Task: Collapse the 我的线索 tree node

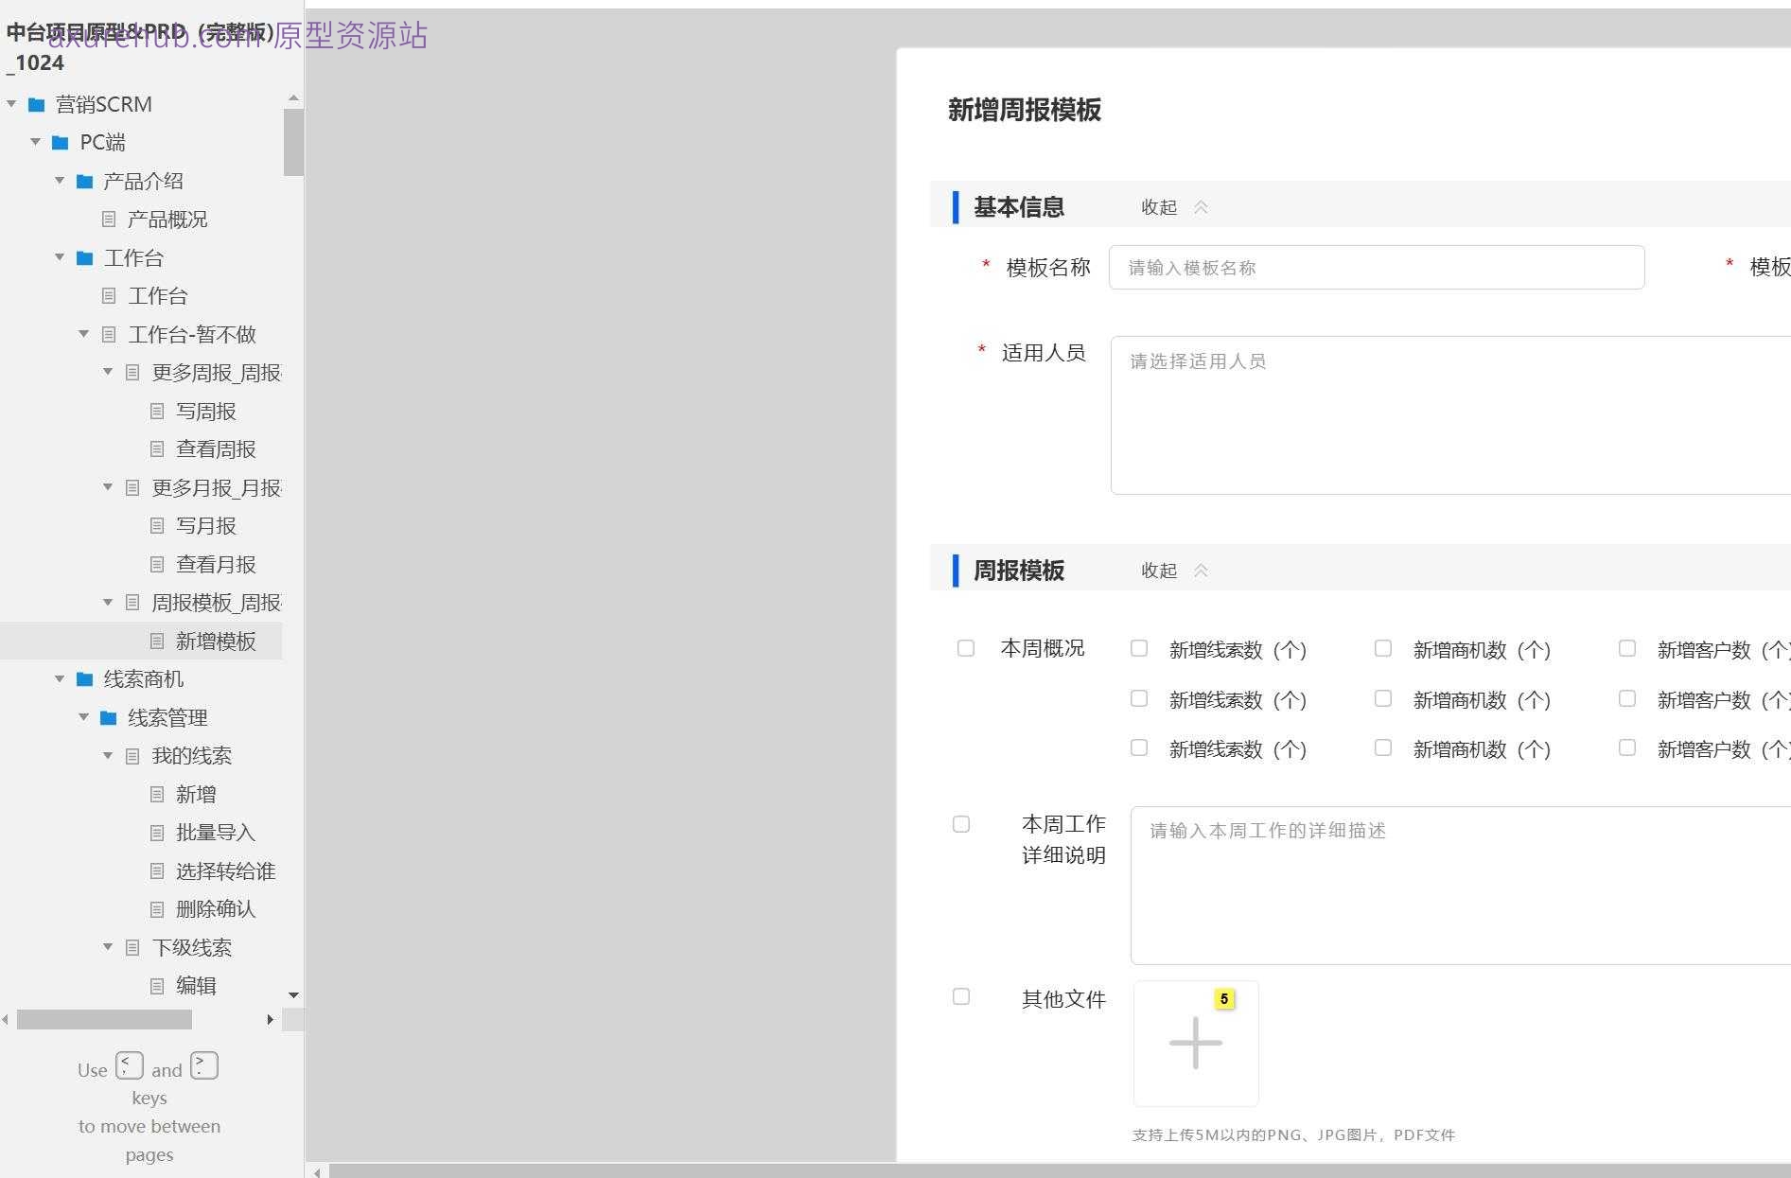Action: pos(107,755)
